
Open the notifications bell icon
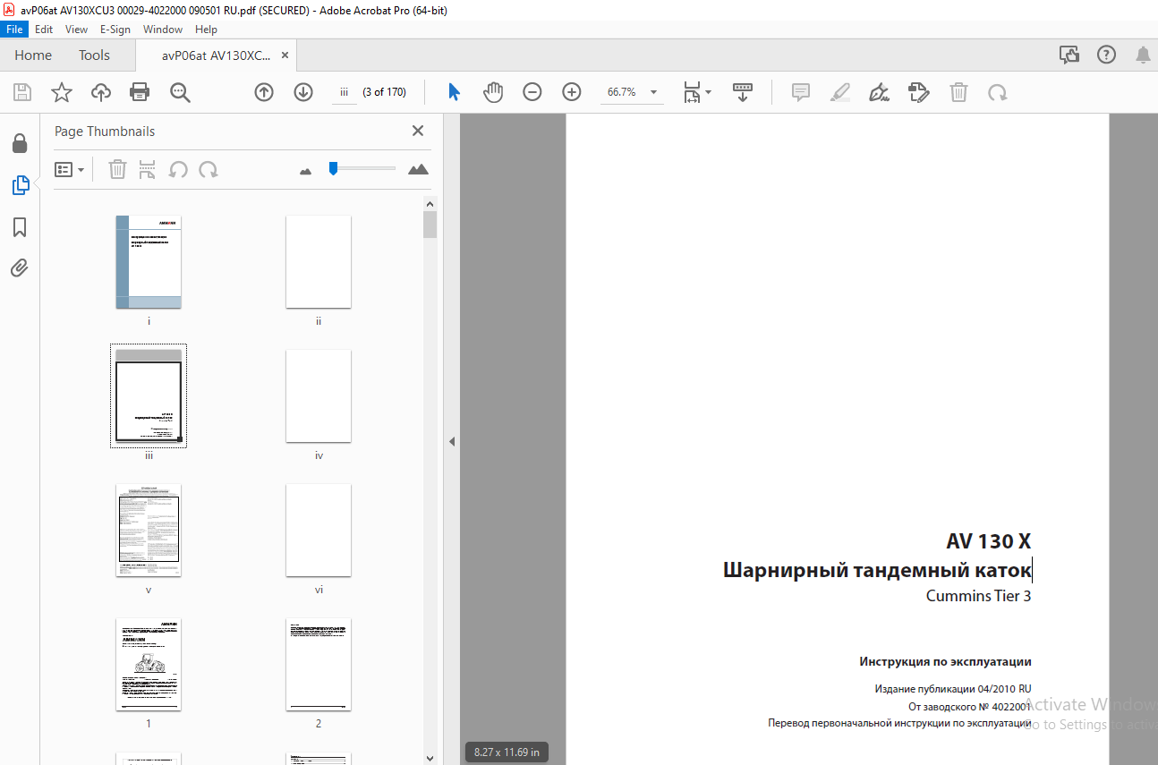1143,55
